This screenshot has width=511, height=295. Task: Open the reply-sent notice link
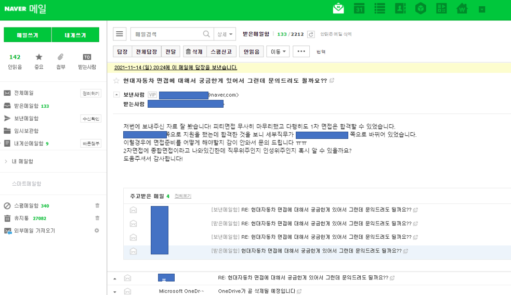(x=176, y=68)
